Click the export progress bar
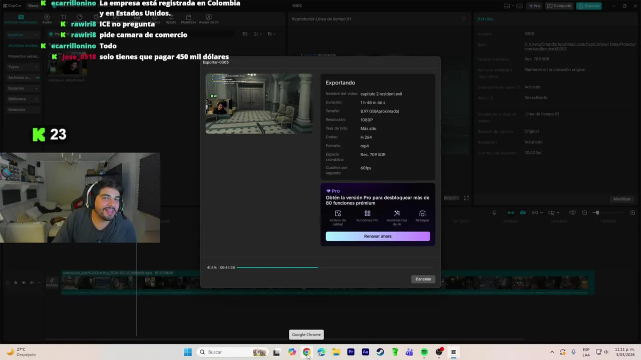 click(335, 267)
